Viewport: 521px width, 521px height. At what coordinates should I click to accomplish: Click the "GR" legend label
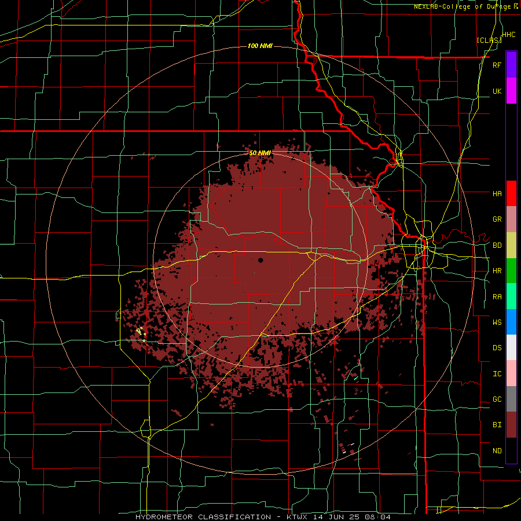pyautogui.click(x=497, y=219)
